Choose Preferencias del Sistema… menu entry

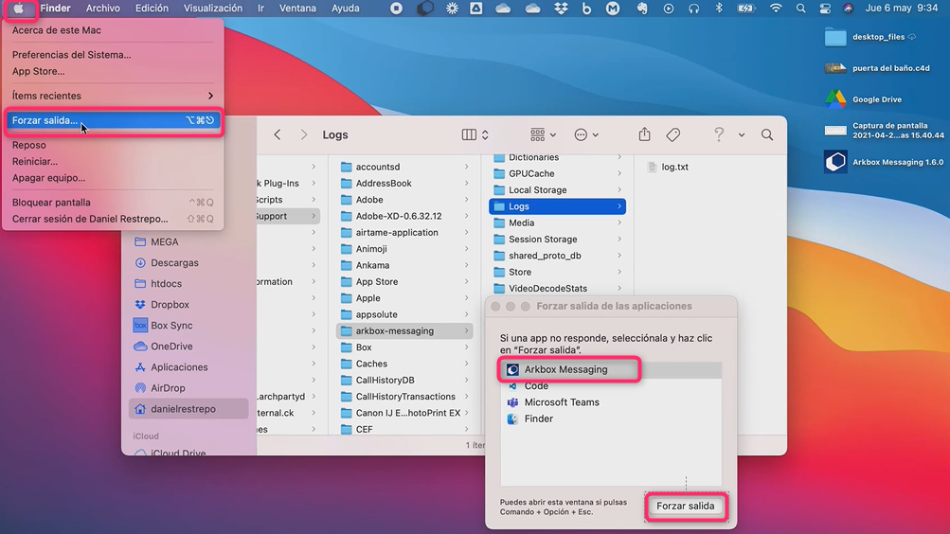click(72, 55)
